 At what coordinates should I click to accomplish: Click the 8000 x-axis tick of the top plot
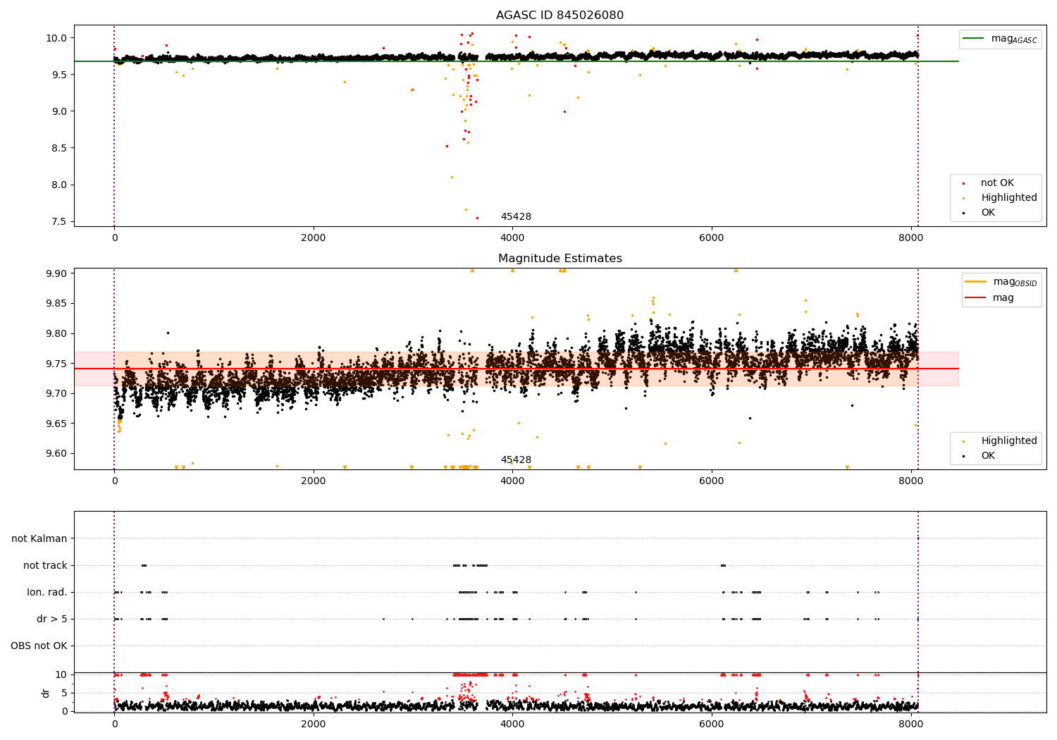[x=910, y=238]
